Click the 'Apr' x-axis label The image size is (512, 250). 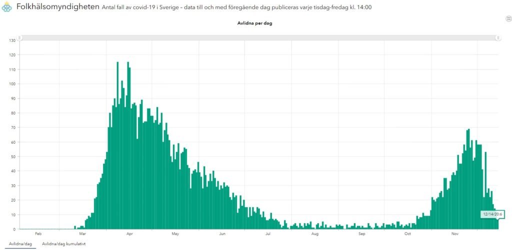pos(129,234)
